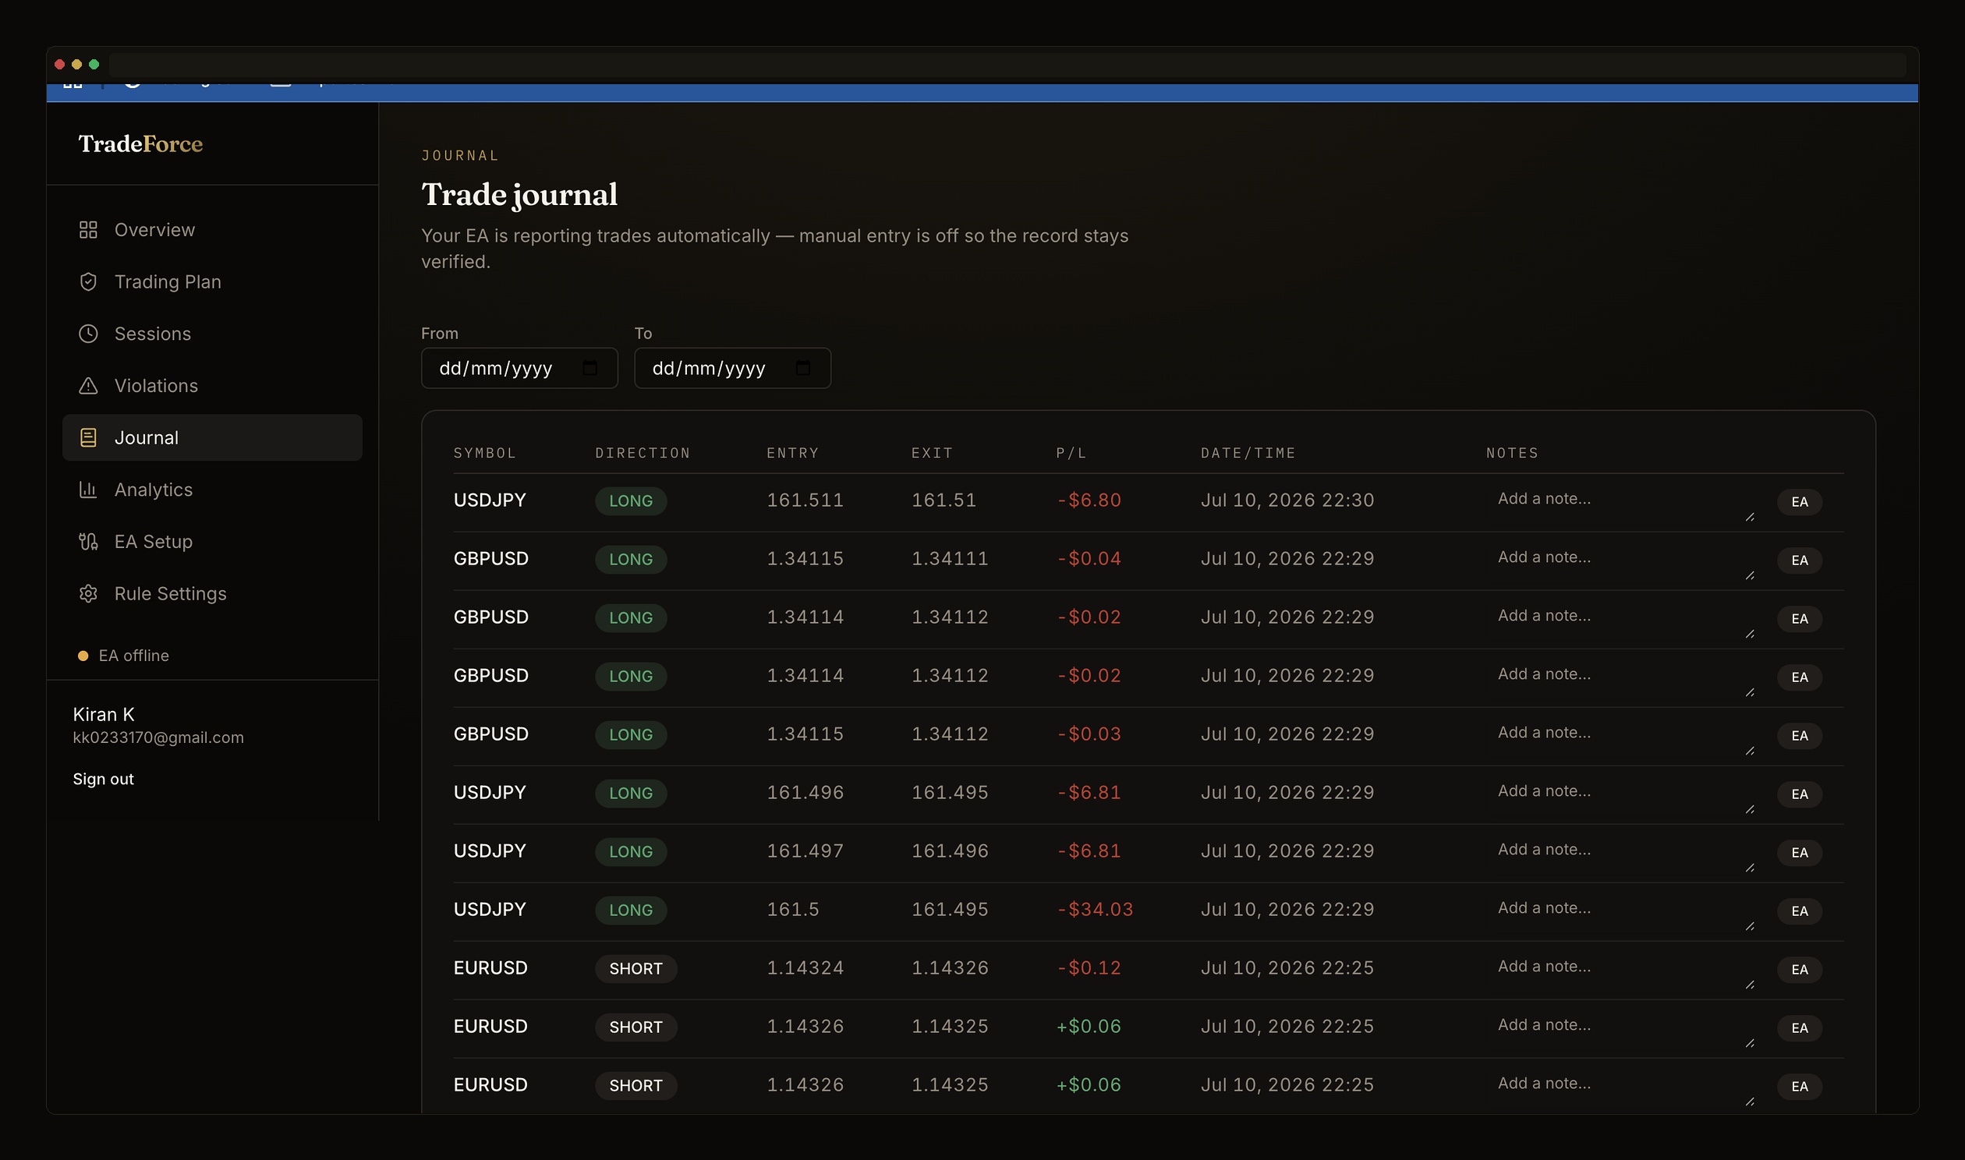Click the LONG tag on the -$0.03 GBPUSD trade
1965x1160 pixels.
[x=631, y=735]
